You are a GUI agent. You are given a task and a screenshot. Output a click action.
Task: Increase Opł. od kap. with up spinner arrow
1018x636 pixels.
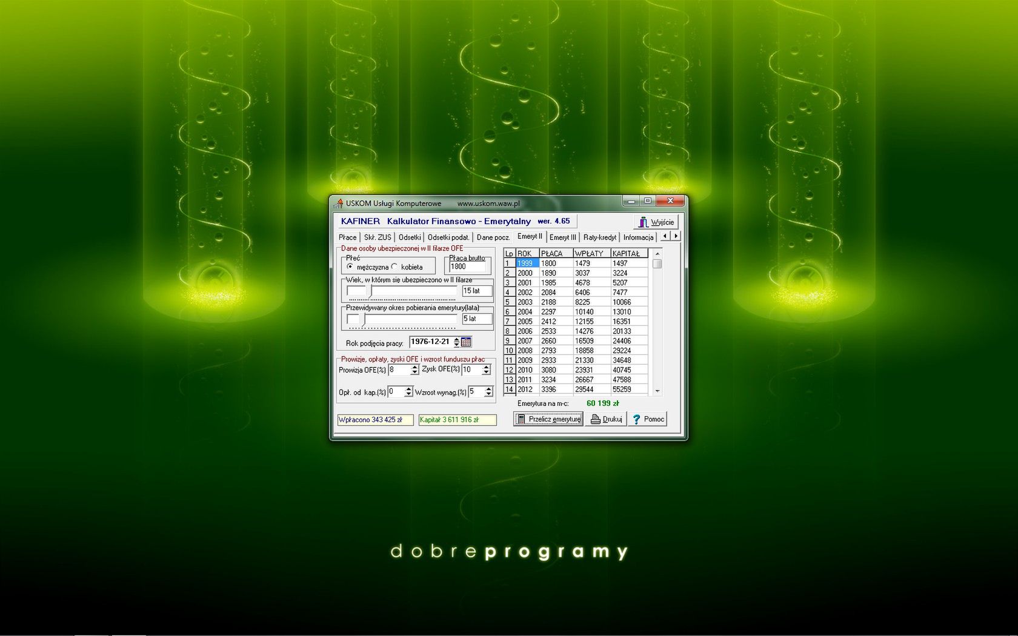click(408, 389)
